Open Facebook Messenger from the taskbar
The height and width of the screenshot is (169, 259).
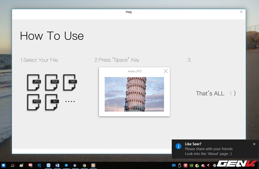66,165
